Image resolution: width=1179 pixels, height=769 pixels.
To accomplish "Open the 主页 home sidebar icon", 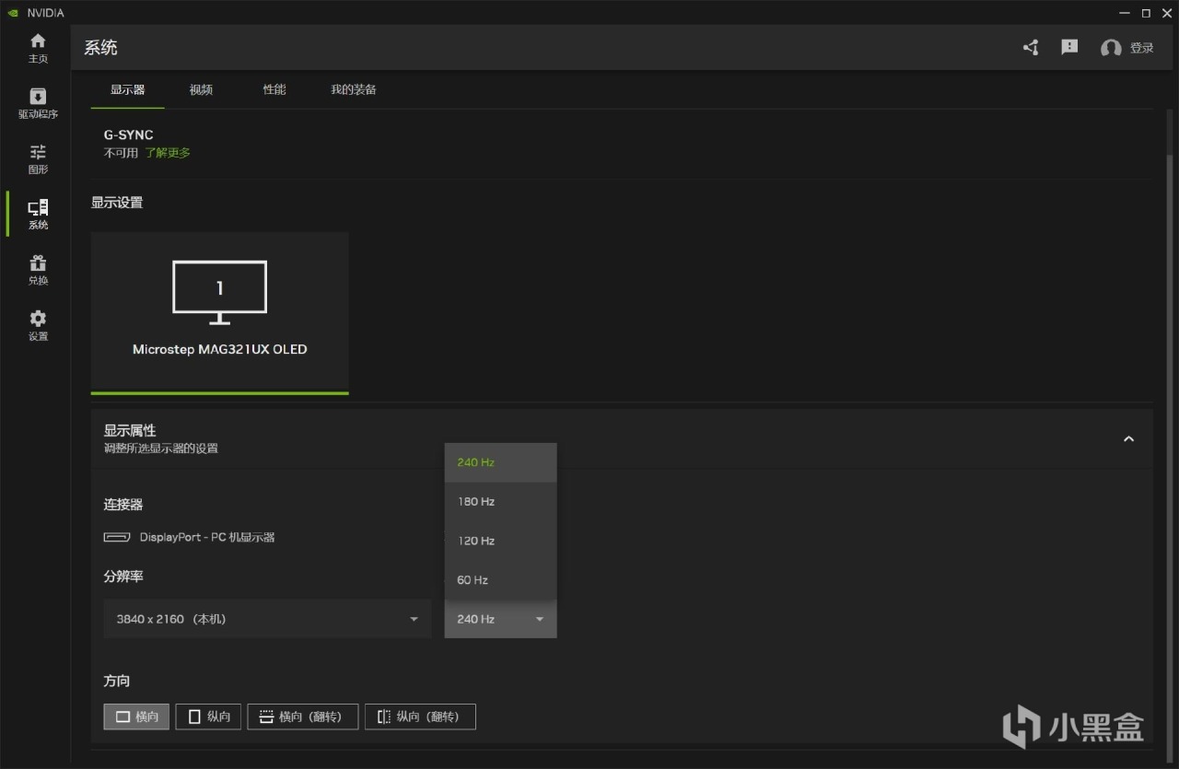I will click(38, 48).
